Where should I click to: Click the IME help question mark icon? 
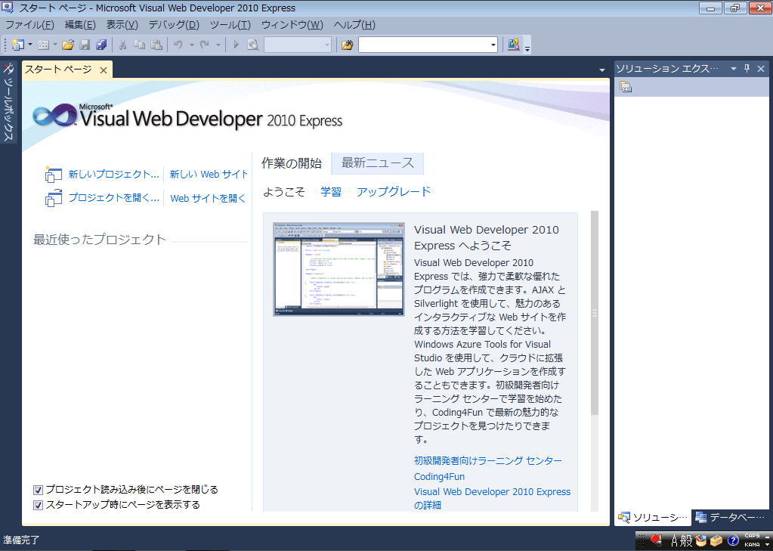[x=733, y=540]
